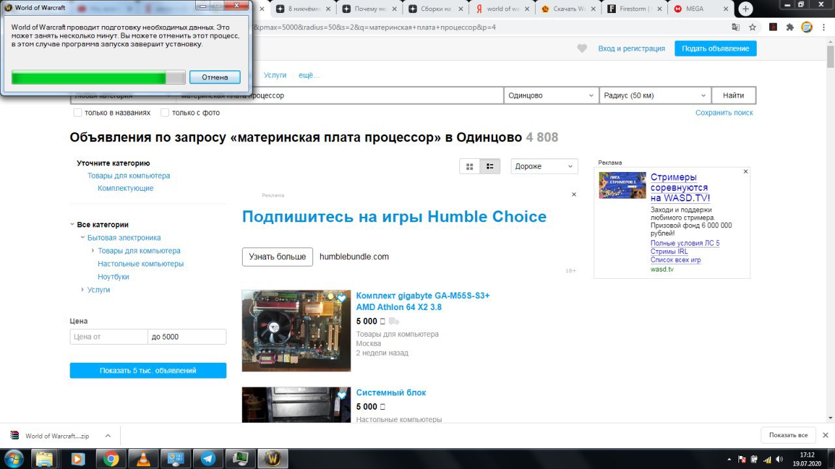Cancel the World of Warcraft data preparation
Viewport: 835px width, 469px height.
coord(215,77)
